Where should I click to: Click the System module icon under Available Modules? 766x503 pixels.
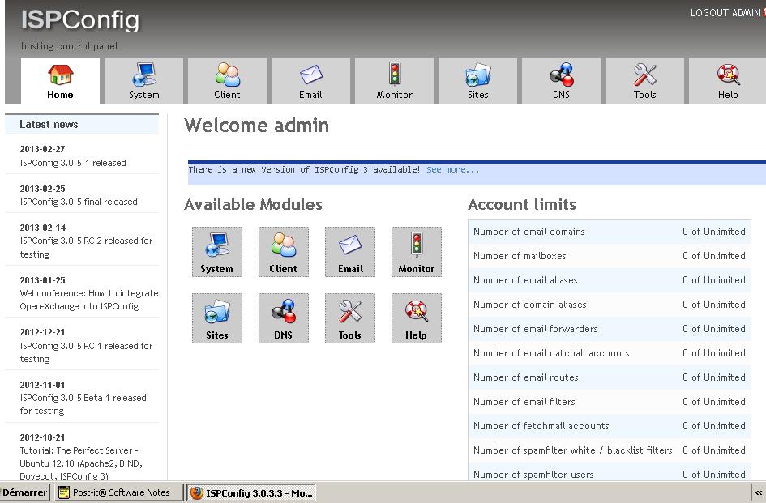(x=217, y=252)
